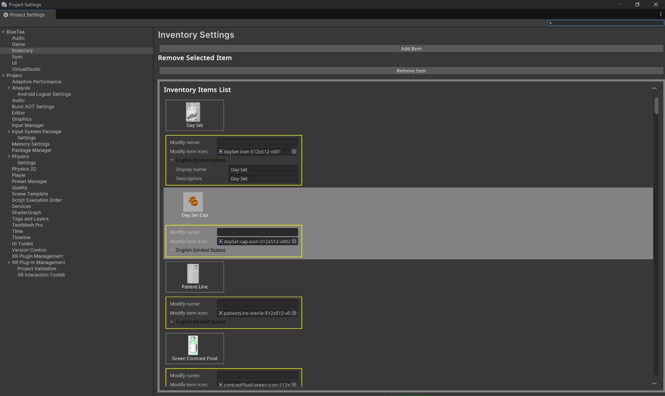Click the gear icon on the Project Settings tab
The width and height of the screenshot is (665, 396).
(x=6, y=15)
